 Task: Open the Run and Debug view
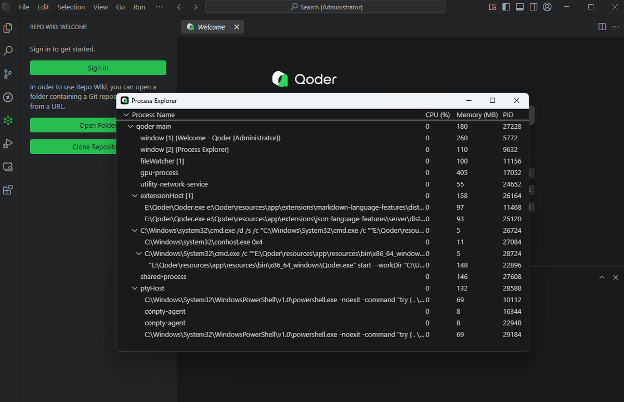coord(8,144)
